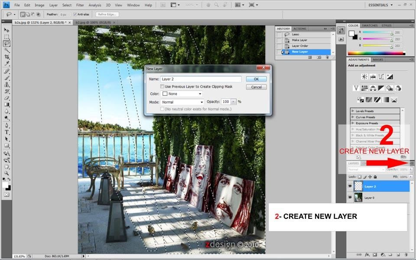
Task: Select the Pen tool
Action: [6, 126]
